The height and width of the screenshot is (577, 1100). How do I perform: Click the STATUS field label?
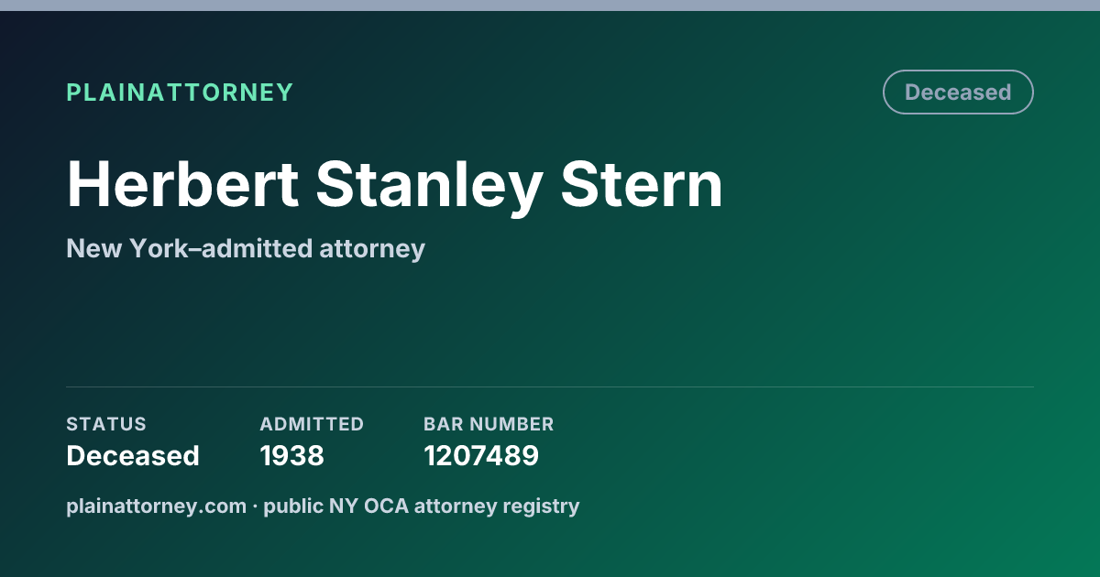coord(106,424)
